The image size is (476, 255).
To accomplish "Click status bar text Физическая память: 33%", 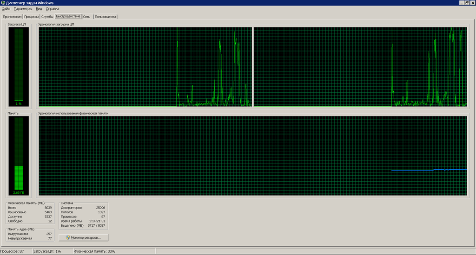I will coord(95,251).
